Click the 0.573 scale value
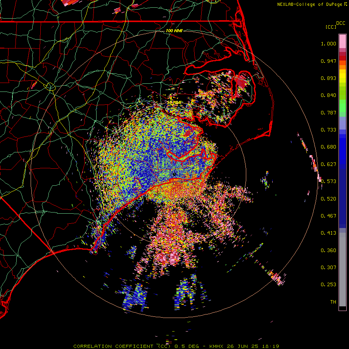The height and width of the screenshot is (349, 349). coord(328,181)
